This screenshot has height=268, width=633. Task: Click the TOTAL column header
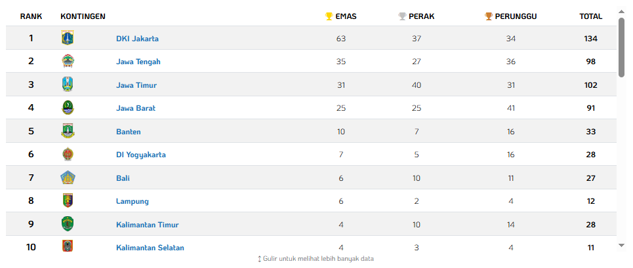point(590,16)
